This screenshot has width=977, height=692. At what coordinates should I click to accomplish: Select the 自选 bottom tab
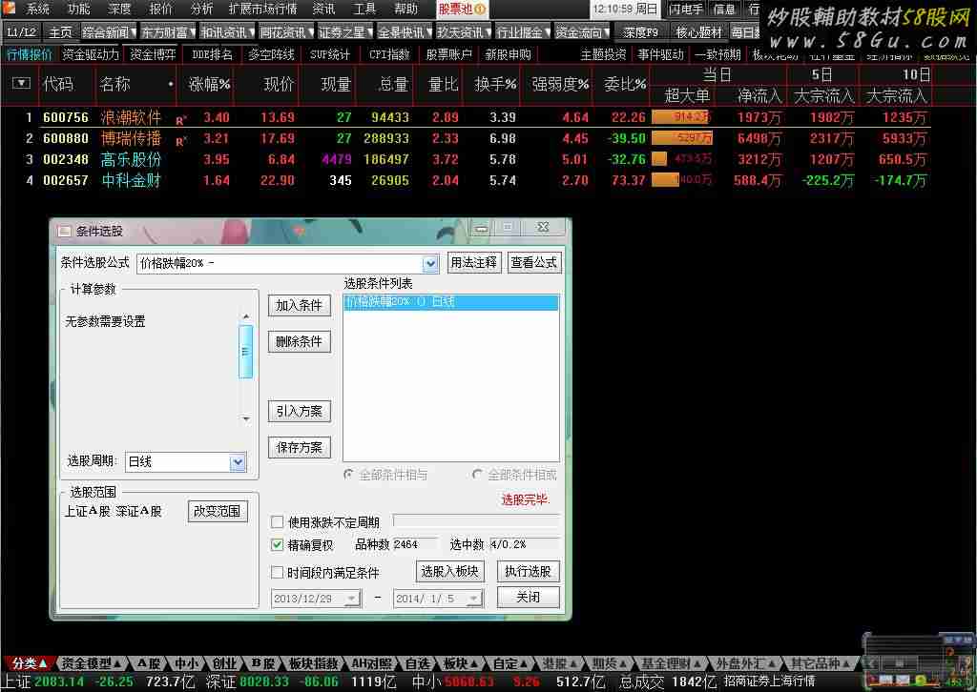point(417,663)
